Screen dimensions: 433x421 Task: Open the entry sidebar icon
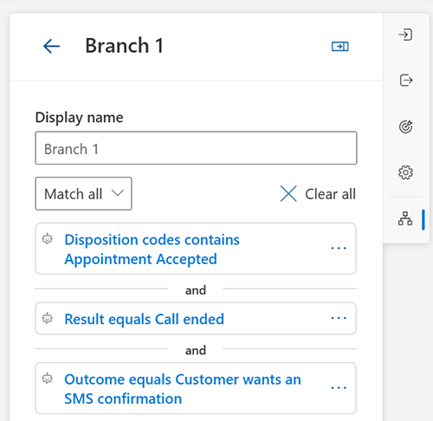tap(405, 35)
